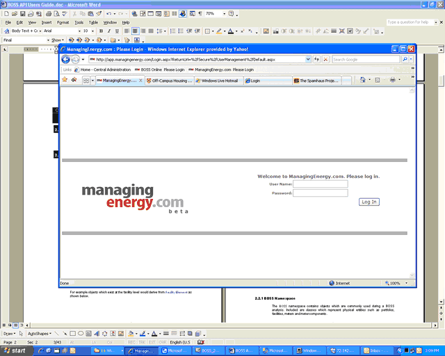Run Spelling and Grammar check icon
The height and width of the screenshot is (356, 445).
pos(65,14)
